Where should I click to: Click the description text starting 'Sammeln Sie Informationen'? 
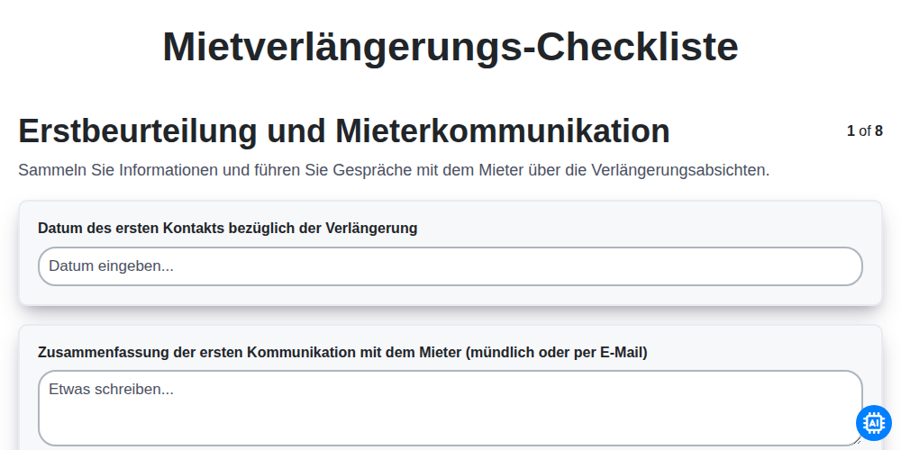tap(394, 170)
